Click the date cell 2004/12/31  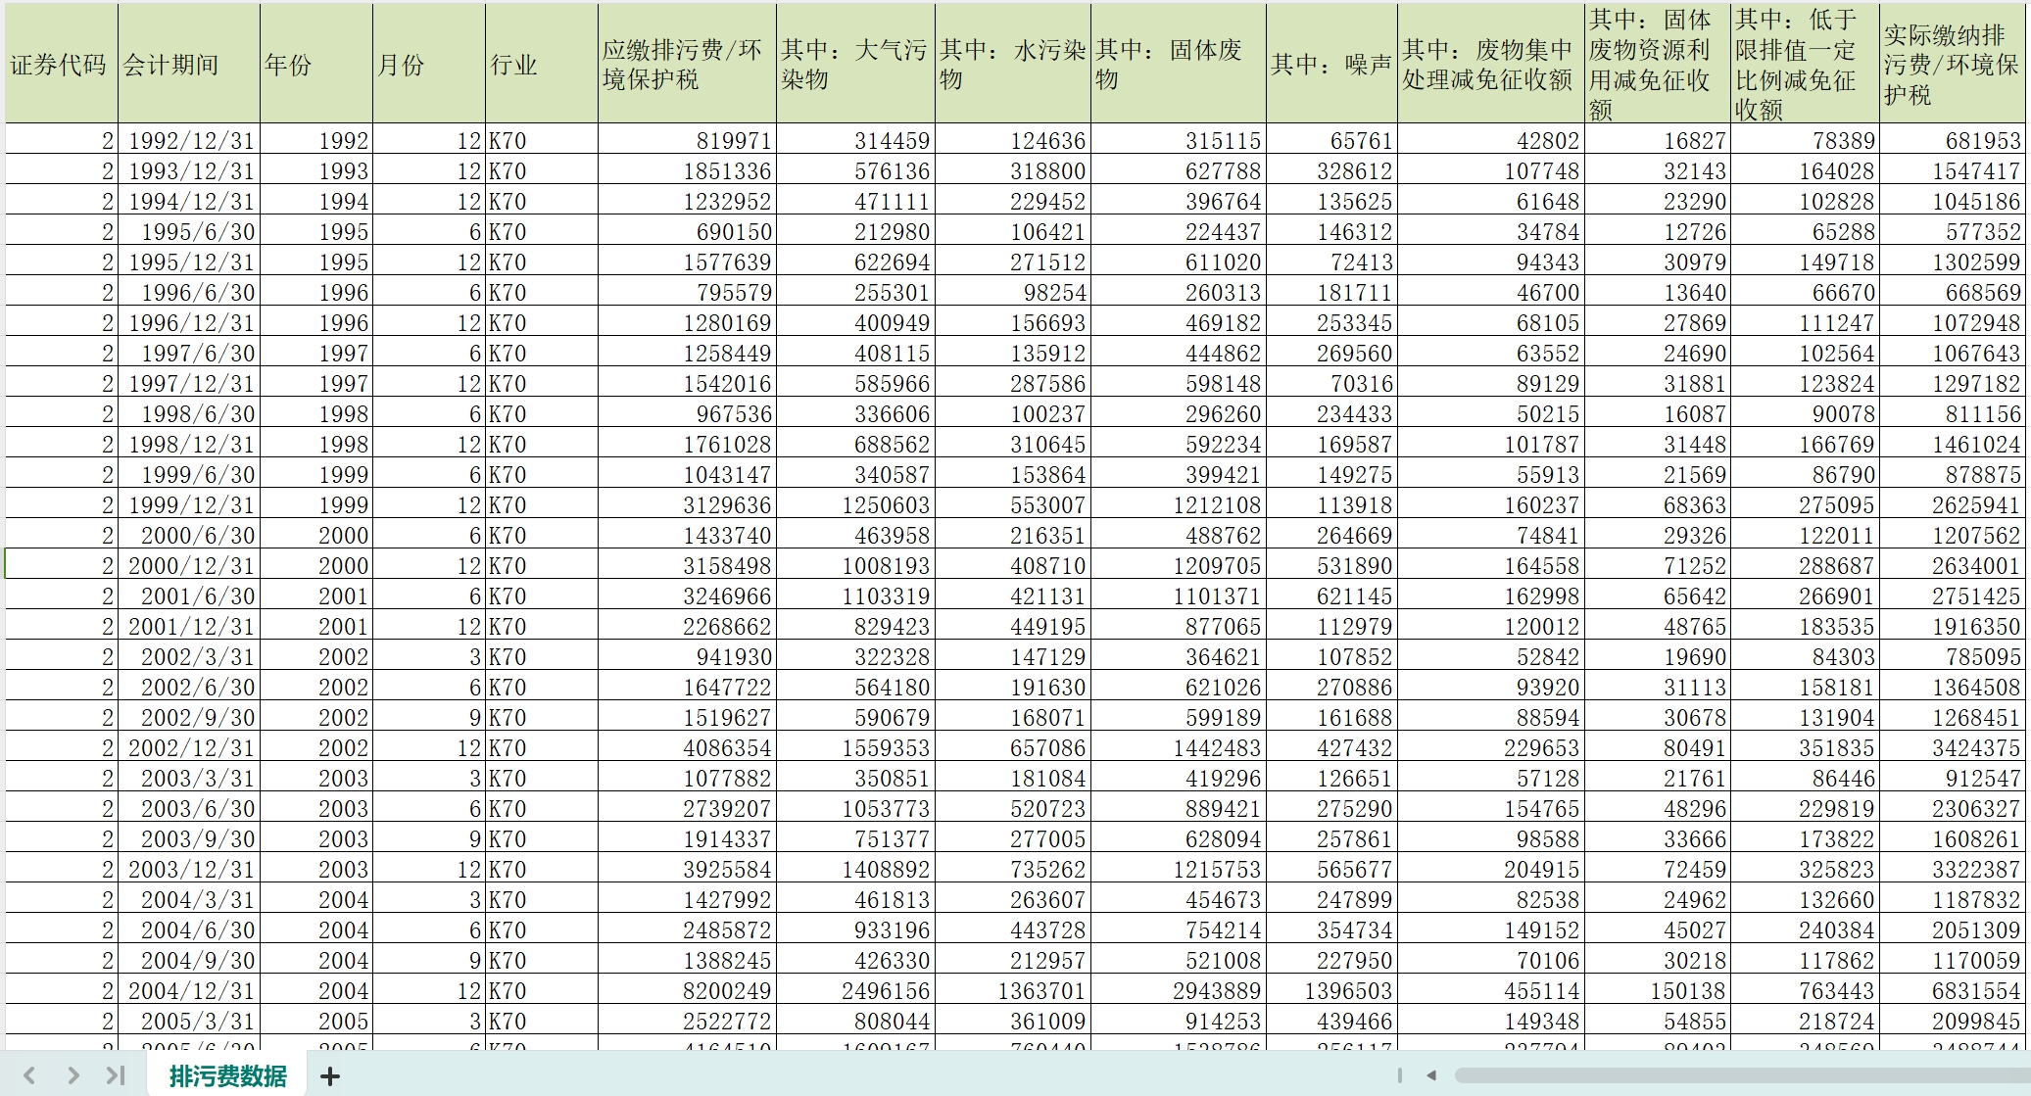point(190,991)
